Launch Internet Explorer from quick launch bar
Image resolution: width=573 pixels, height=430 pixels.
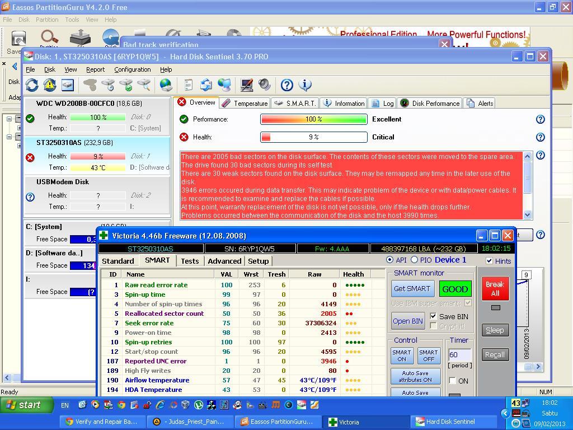160,405
